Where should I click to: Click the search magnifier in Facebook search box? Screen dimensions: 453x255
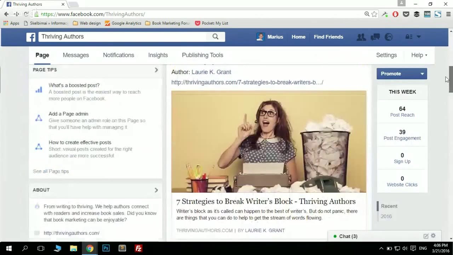(x=216, y=36)
